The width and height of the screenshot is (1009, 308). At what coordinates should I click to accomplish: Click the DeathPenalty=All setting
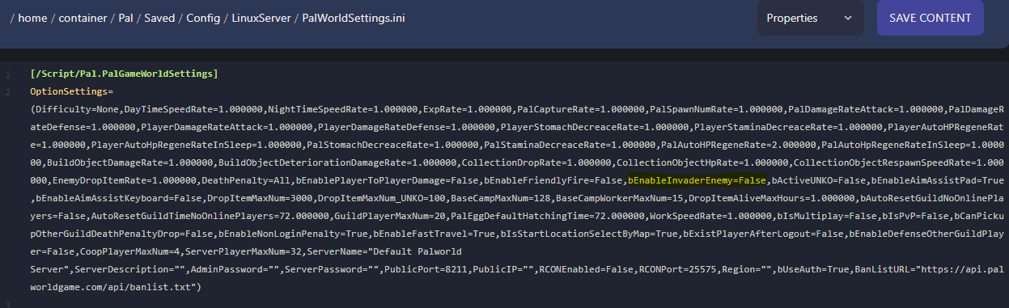[245, 180]
